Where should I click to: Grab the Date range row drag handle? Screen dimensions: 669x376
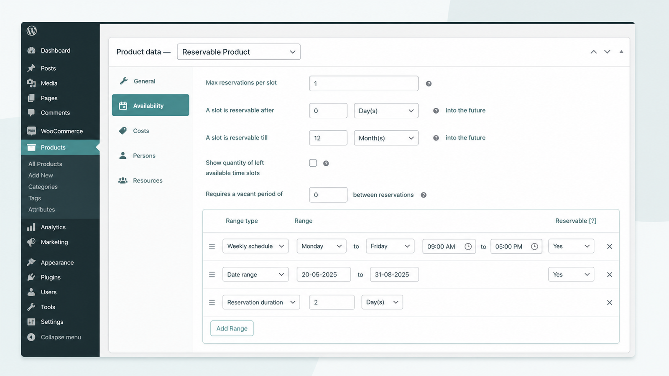pyautogui.click(x=212, y=274)
